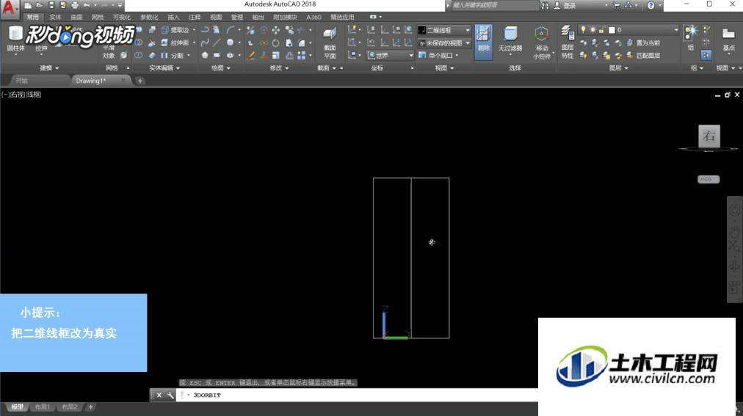743x416 pixels.
Task: Switch to the 曲面 ribbon tab
Action: pyautogui.click(x=76, y=17)
